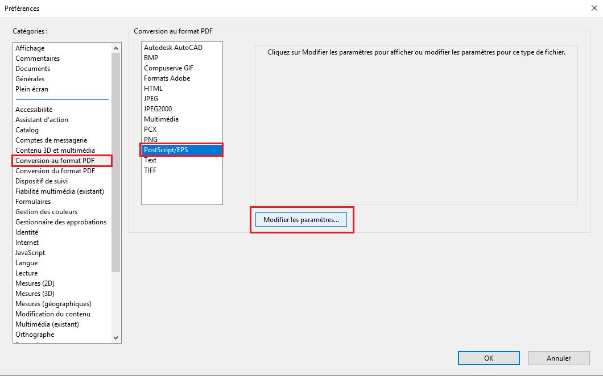Choose HTML file format
Image resolution: width=603 pixels, height=376 pixels.
tap(154, 89)
